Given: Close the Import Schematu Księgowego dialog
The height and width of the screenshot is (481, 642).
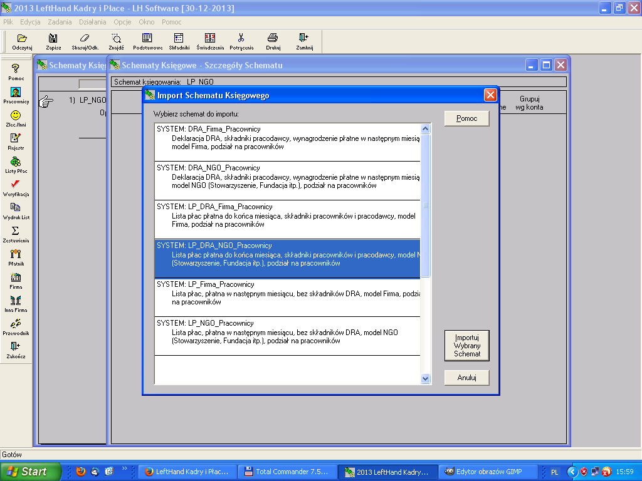Looking at the screenshot, I should 490,95.
